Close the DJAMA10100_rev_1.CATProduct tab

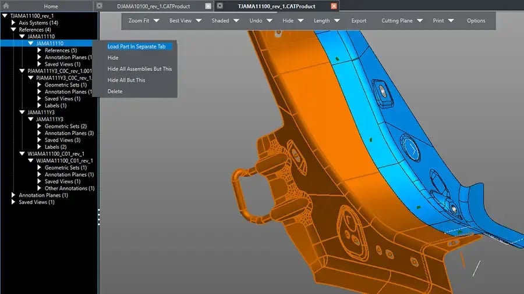coord(208,6)
